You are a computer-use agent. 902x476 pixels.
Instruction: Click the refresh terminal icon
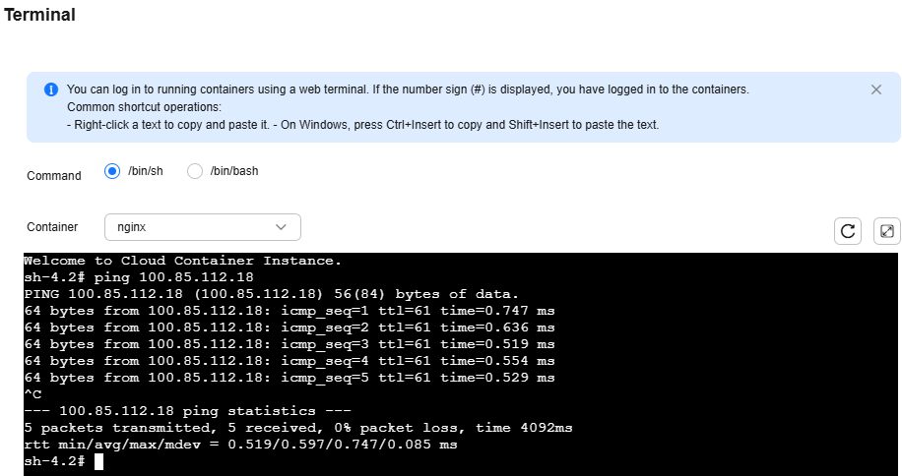[x=848, y=231]
